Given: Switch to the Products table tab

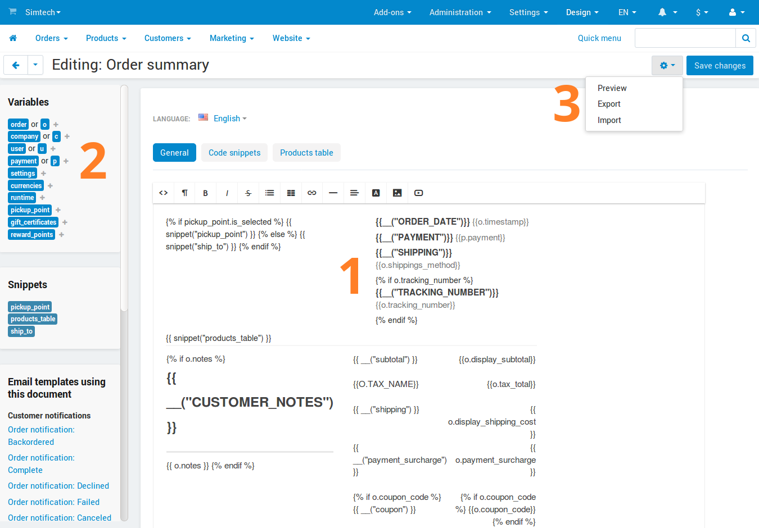Looking at the screenshot, I should [x=306, y=153].
